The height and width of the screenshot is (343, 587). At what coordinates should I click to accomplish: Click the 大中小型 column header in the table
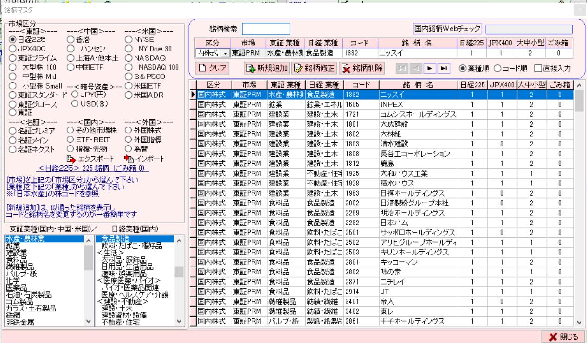point(531,85)
